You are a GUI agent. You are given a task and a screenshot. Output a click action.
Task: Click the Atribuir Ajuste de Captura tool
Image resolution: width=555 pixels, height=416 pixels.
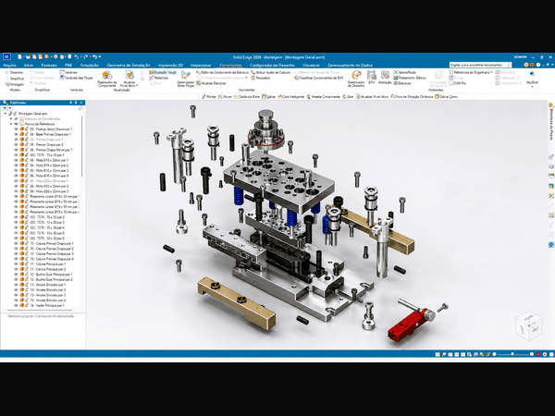pos(271,72)
